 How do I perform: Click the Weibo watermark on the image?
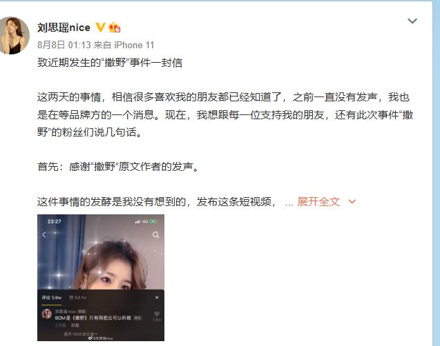coord(101,338)
